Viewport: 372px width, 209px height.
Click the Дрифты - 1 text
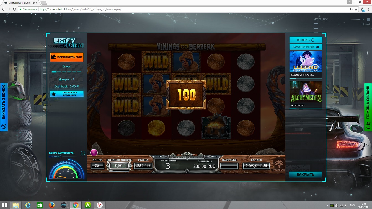coord(66,79)
